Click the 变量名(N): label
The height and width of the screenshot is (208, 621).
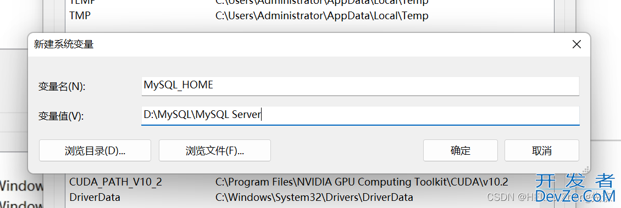[x=62, y=87]
